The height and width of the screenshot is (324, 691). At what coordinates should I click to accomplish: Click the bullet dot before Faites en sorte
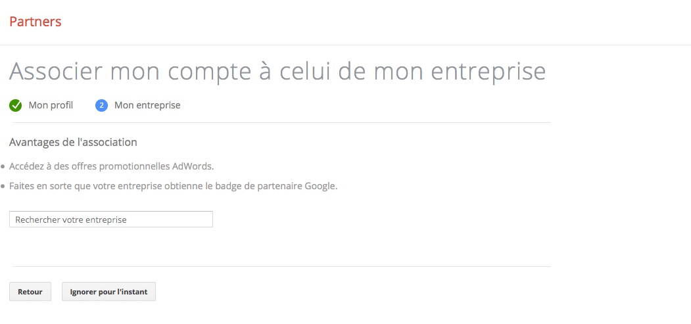pos(3,187)
